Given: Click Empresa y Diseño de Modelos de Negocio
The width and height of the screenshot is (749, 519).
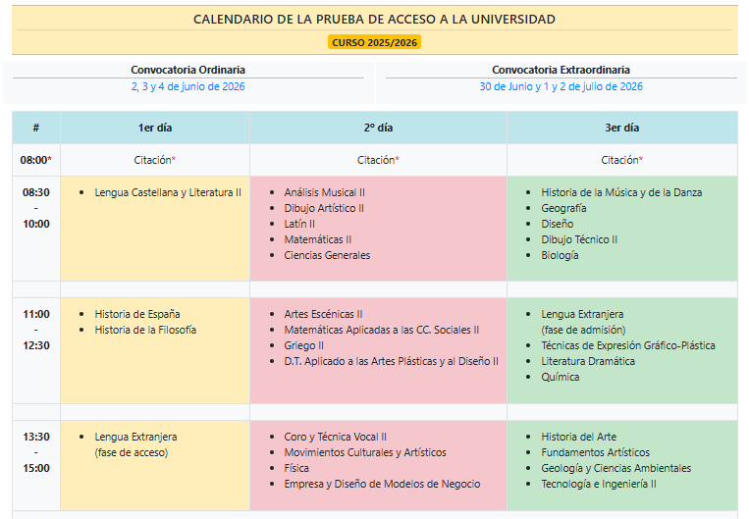Looking at the screenshot, I should (x=382, y=484).
